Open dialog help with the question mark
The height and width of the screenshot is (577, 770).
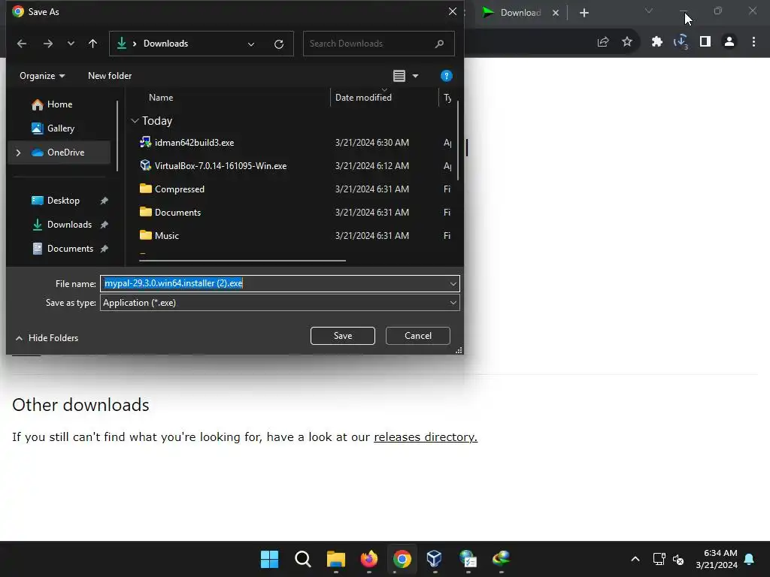click(x=447, y=76)
